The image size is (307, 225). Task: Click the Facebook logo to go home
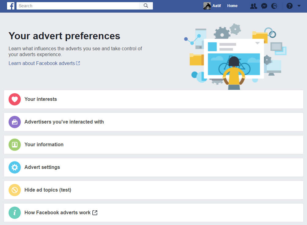coord(11,6)
